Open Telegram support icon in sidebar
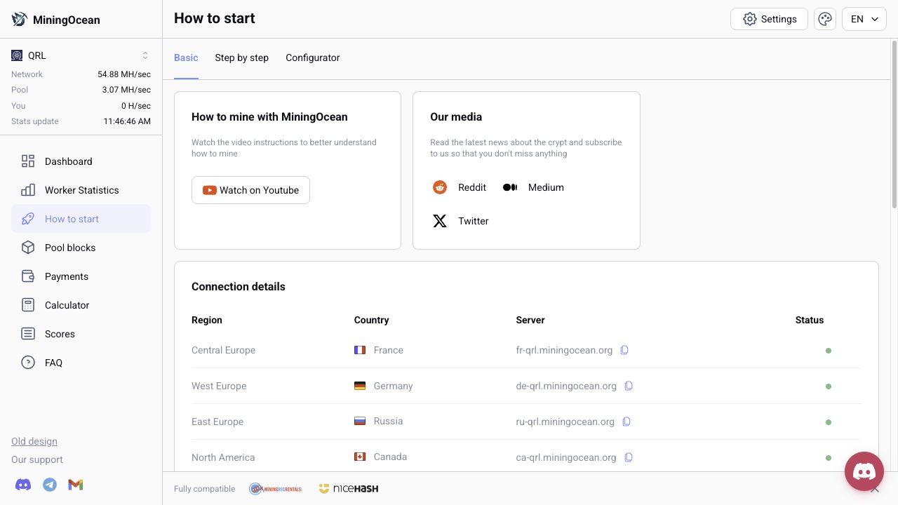 click(x=50, y=485)
